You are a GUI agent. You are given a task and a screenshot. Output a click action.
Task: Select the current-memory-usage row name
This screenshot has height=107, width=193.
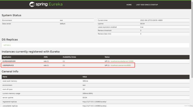coord(11,93)
